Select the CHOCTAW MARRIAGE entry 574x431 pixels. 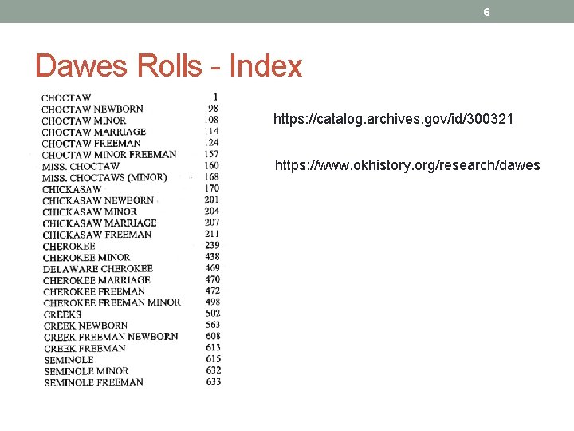[x=94, y=132]
